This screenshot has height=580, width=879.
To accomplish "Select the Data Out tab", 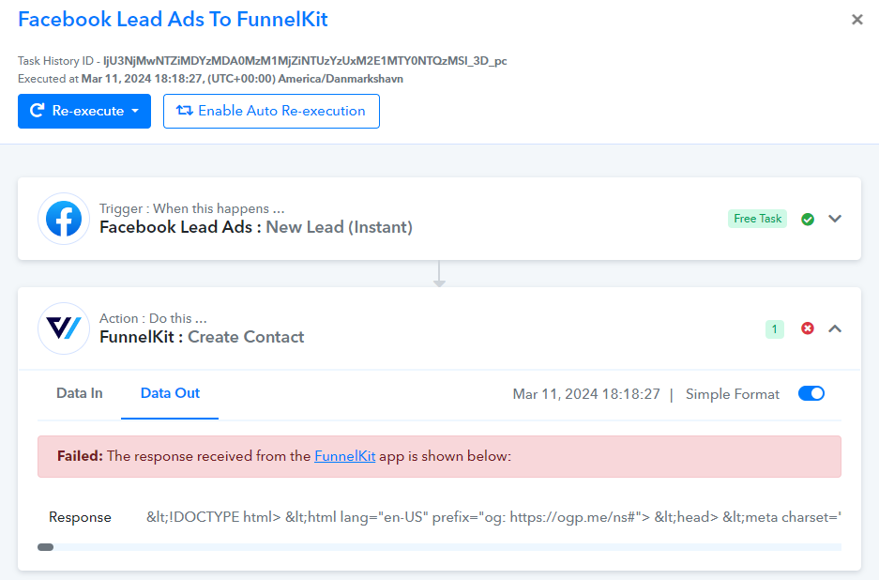I will [x=170, y=393].
